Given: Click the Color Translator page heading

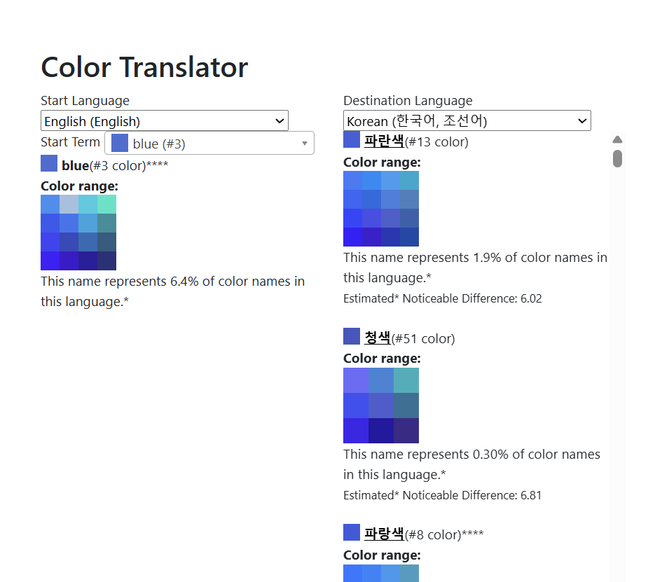Looking at the screenshot, I should tap(144, 67).
